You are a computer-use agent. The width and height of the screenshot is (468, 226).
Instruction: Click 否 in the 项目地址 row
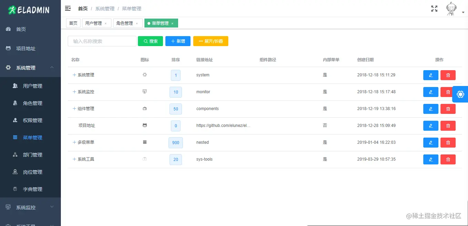[325, 126]
